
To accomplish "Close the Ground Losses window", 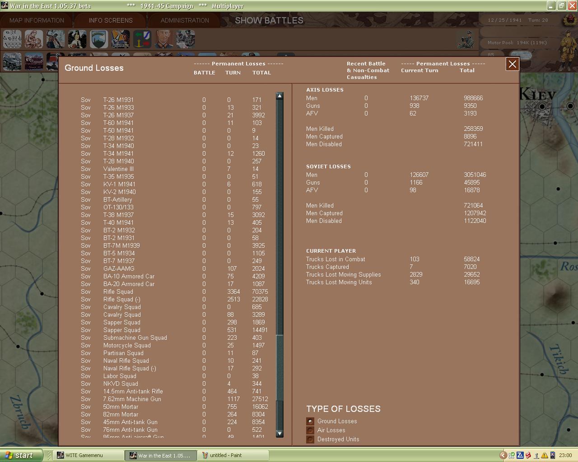I will coord(513,64).
